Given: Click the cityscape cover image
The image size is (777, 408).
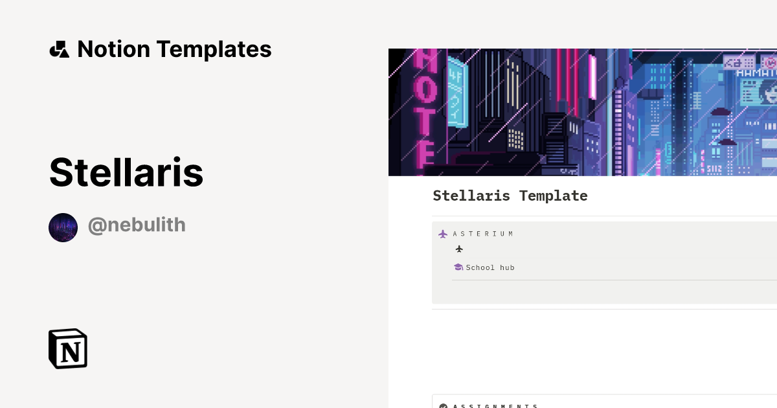Looking at the screenshot, I should click(x=583, y=111).
